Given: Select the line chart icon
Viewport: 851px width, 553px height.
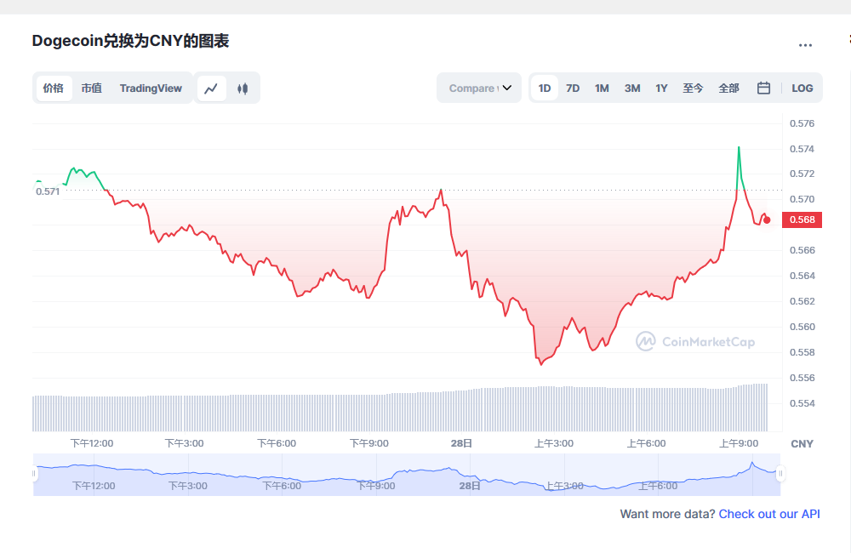Looking at the screenshot, I should click(x=211, y=88).
